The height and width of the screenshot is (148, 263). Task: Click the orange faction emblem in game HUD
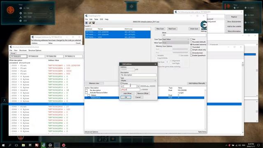click(10, 10)
